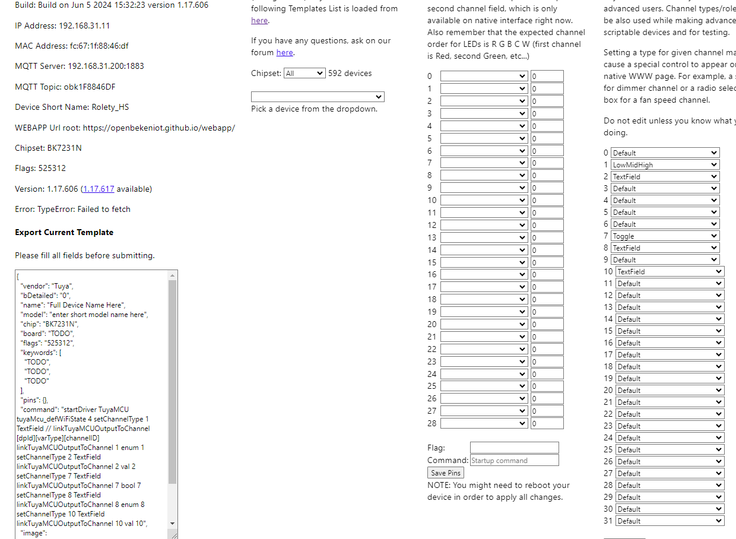Click the Save Pins button
The width and height of the screenshot is (736, 539).
[446, 473]
